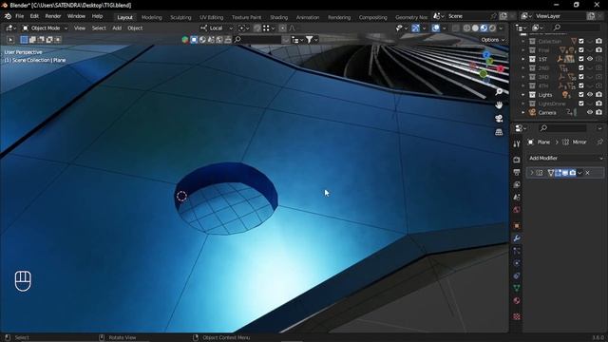Switch to the Sculpting workspace tab
Image resolution: width=608 pixels, height=342 pixels.
tap(180, 17)
